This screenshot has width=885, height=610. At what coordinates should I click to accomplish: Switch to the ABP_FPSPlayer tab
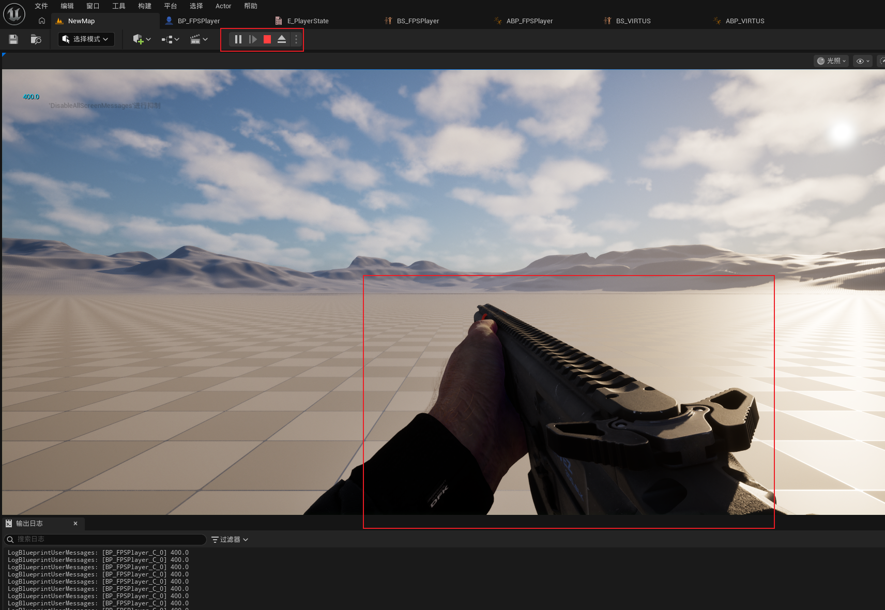pyautogui.click(x=529, y=21)
